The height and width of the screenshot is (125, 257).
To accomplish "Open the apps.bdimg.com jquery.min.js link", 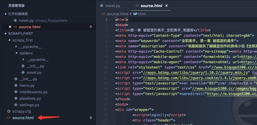I will pyautogui.click(x=196, y=73).
